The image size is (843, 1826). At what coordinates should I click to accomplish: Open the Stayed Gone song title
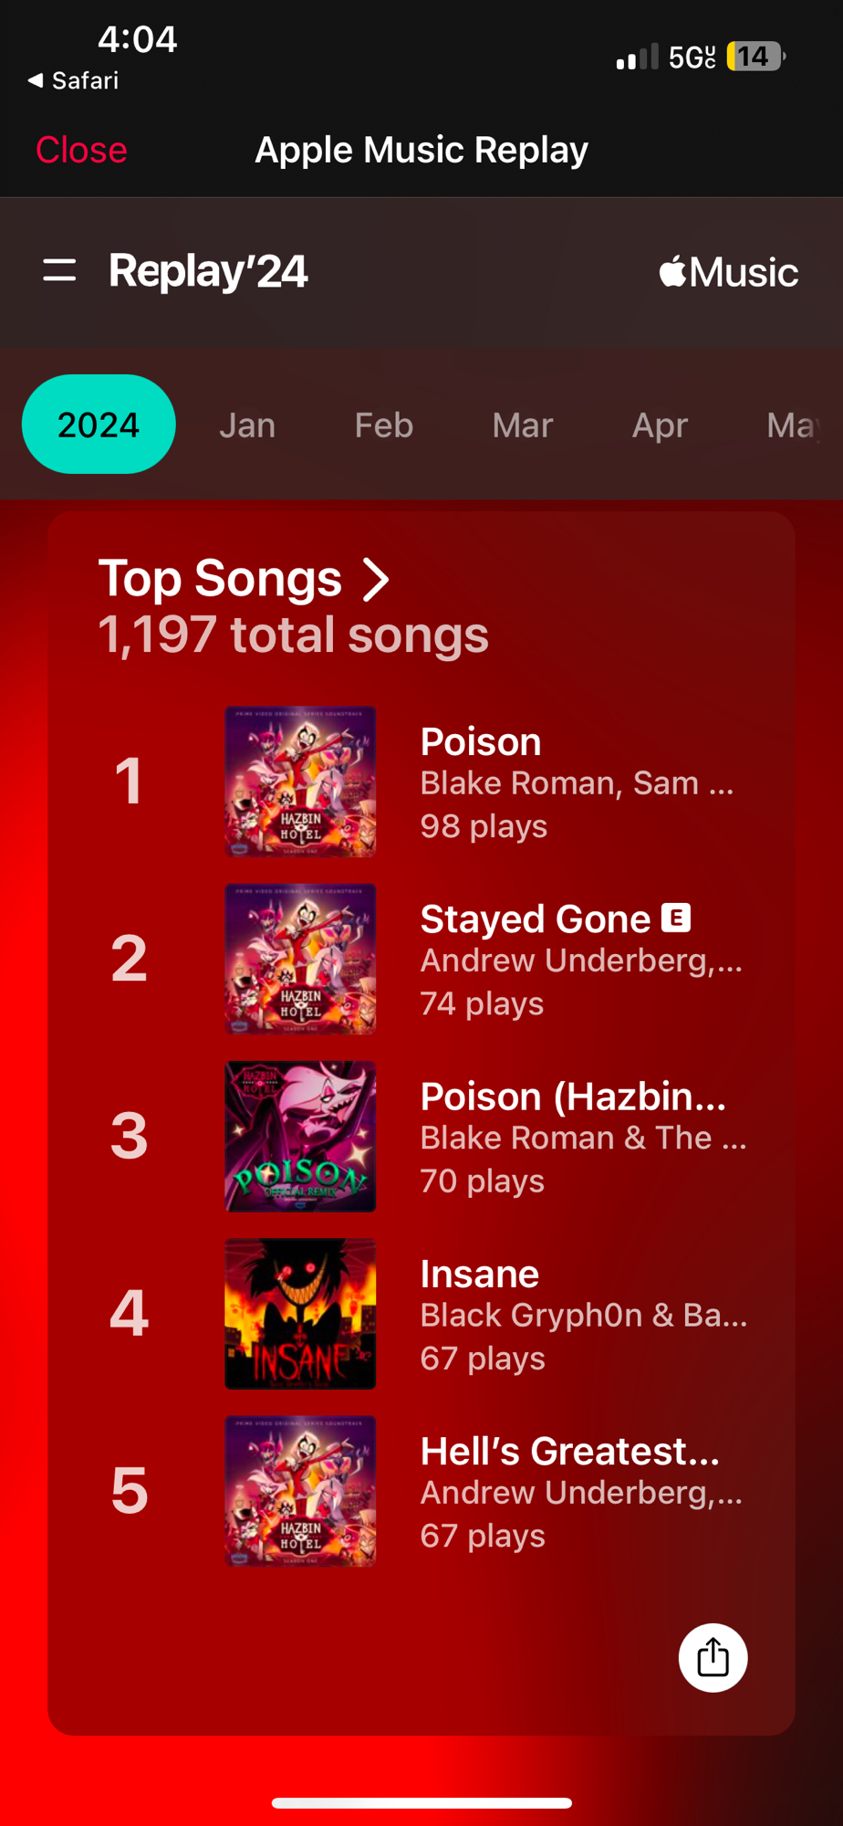pyautogui.click(x=535, y=919)
